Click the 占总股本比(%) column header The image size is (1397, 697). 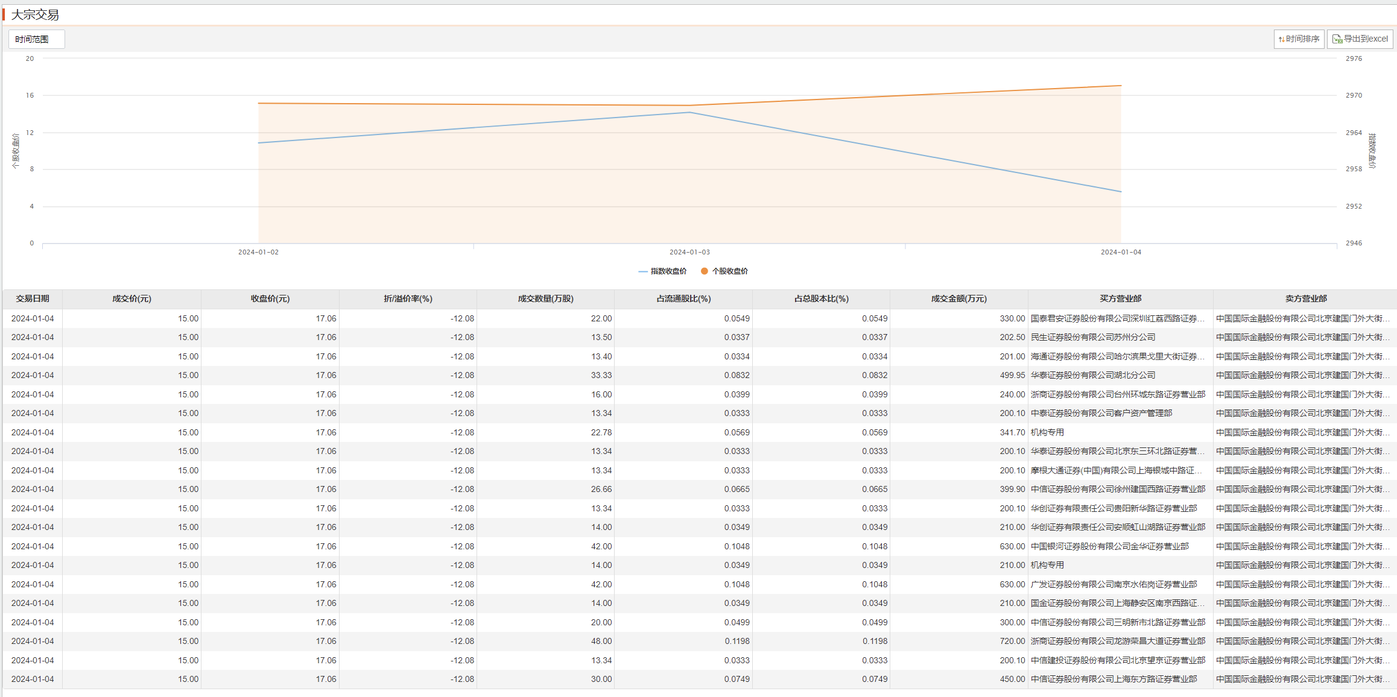click(x=821, y=299)
